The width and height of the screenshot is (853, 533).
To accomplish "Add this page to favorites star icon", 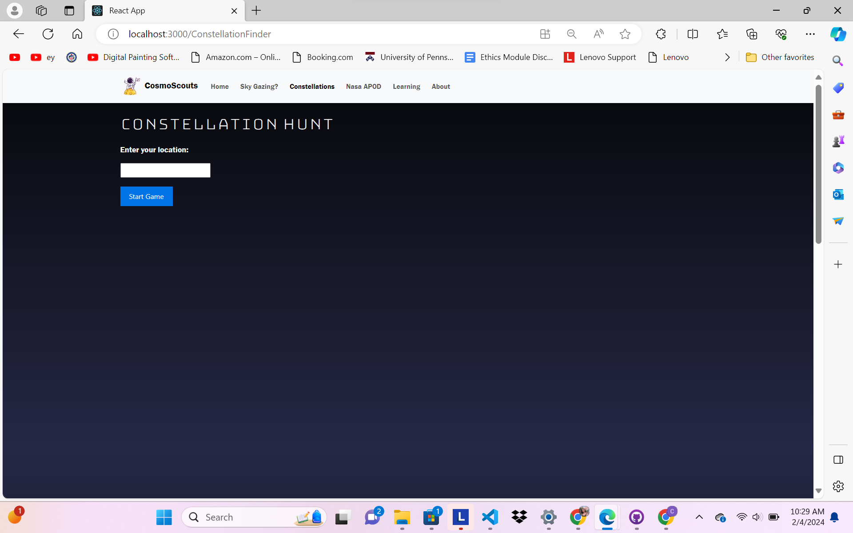I will [x=625, y=34].
